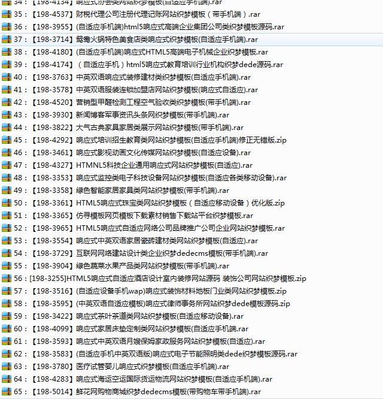Click the archive icon of row 58
The height and width of the screenshot is (399, 383).
[x=7, y=304]
